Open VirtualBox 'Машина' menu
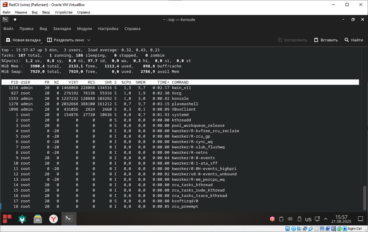The height and width of the screenshot is (232, 368). 21,12
